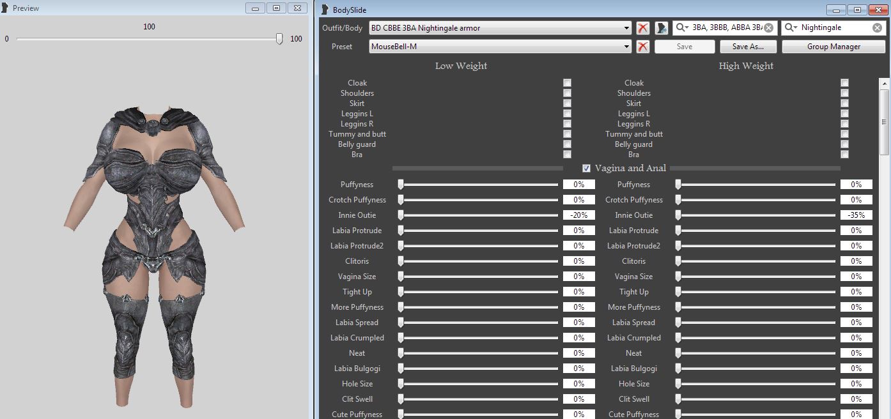This screenshot has width=891, height=419.
Task: Tick the High Weight Cloak checkbox
Action: pos(844,83)
